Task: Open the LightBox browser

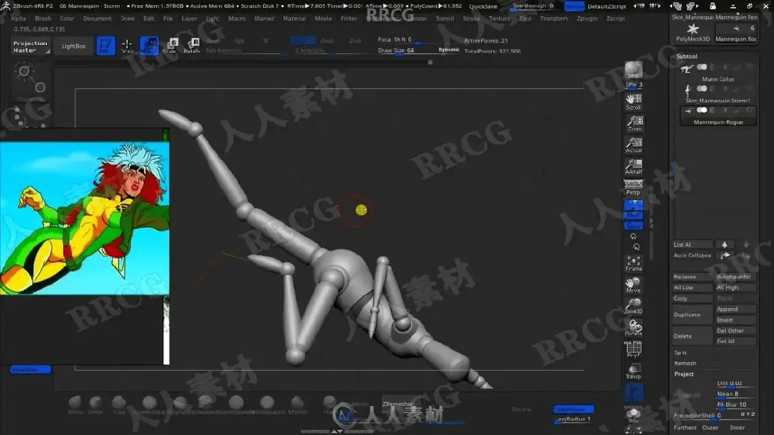Action: click(74, 46)
